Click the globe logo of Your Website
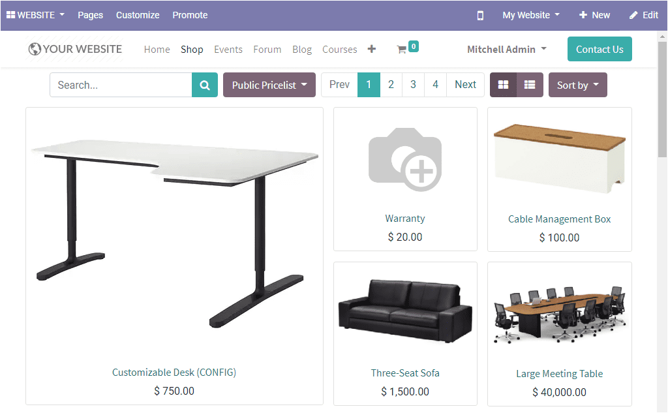This screenshot has height=413, width=668. pos(35,49)
